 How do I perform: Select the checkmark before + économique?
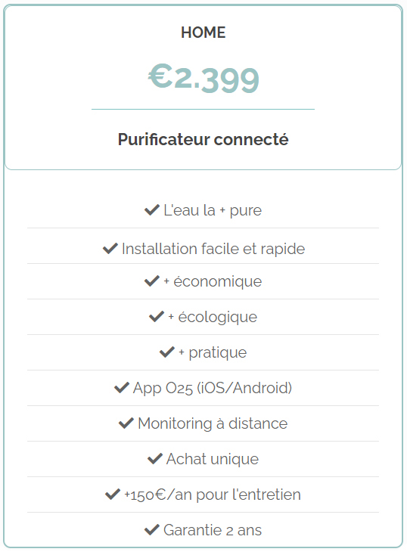coord(152,281)
